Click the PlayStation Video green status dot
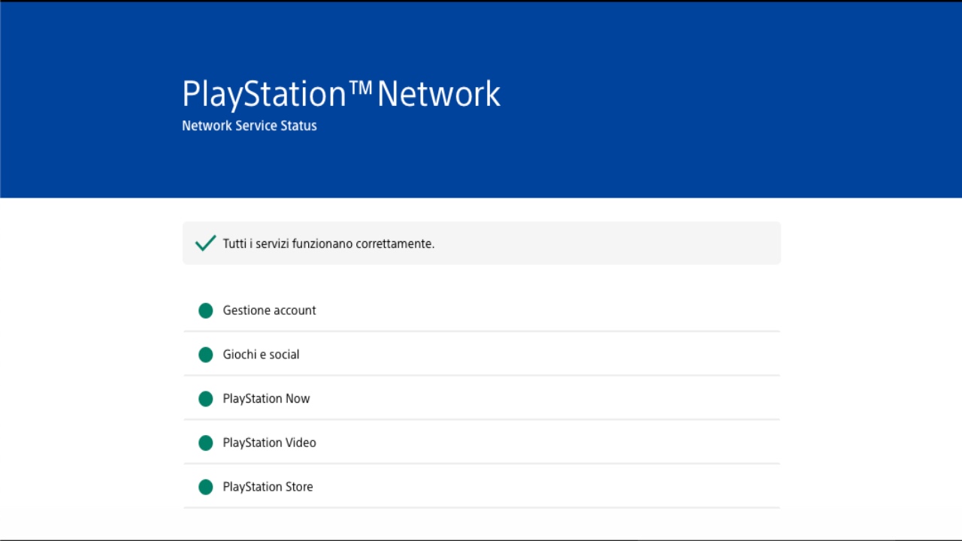This screenshot has width=962, height=541. click(206, 443)
